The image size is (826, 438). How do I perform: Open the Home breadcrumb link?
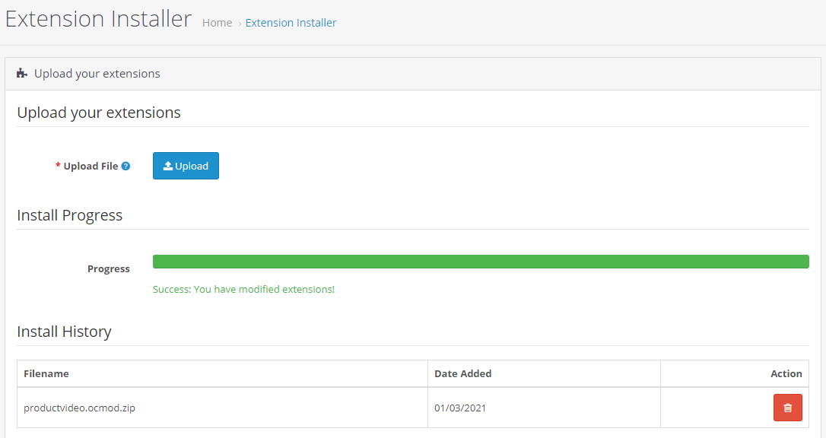click(x=217, y=23)
